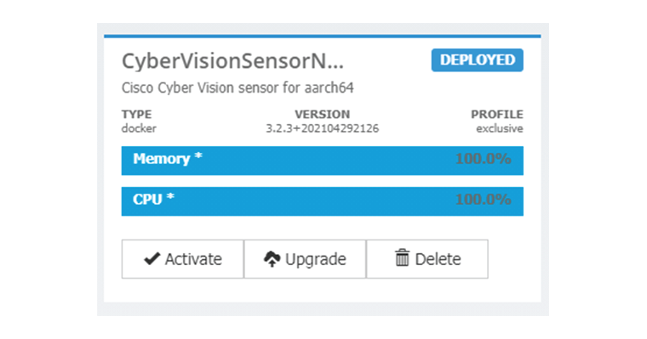Viewport: 647px width, 339px height.
Task: Click the Memory 100.0% percentage text
Action: (484, 159)
